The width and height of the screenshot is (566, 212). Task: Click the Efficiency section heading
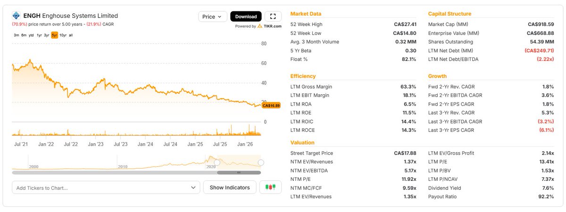pos(303,76)
